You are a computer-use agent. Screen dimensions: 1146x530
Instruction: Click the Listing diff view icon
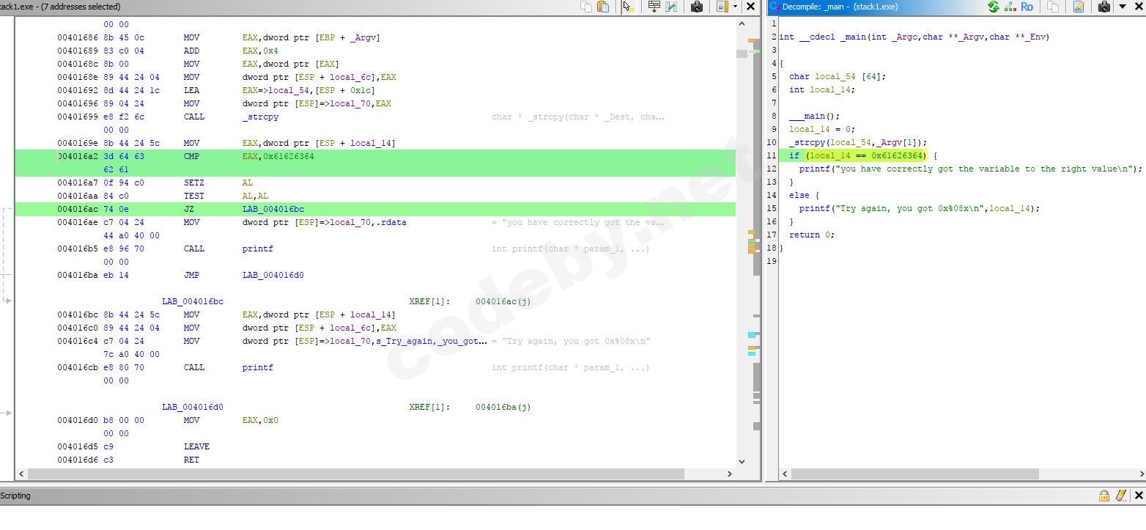[x=671, y=7]
